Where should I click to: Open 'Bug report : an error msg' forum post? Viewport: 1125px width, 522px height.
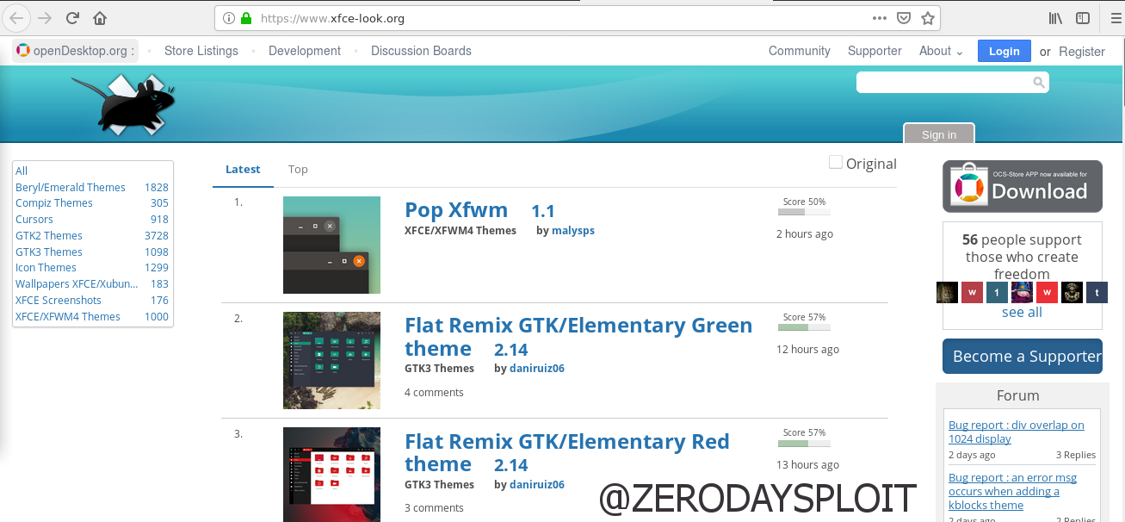tap(1012, 491)
